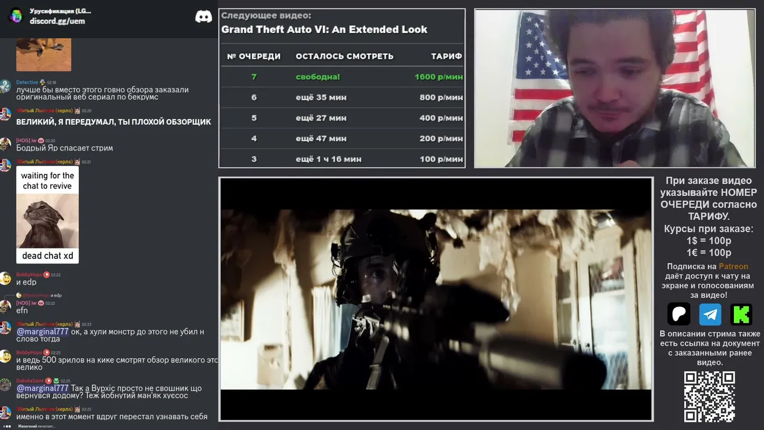Click the [HOG] iw avatar beside "efn"
The height and width of the screenshot is (430, 764).
pyautogui.click(x=5, y=306)
